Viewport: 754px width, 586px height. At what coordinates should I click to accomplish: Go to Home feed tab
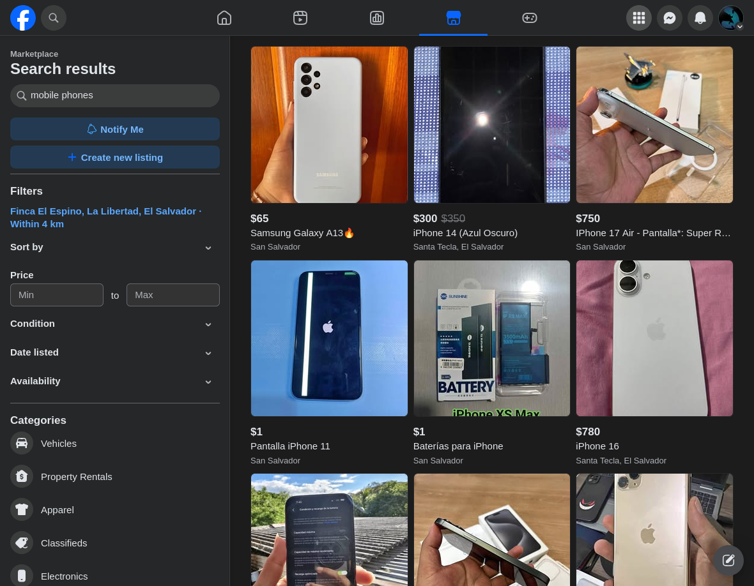pyautogui.click(x=224, y=18)
